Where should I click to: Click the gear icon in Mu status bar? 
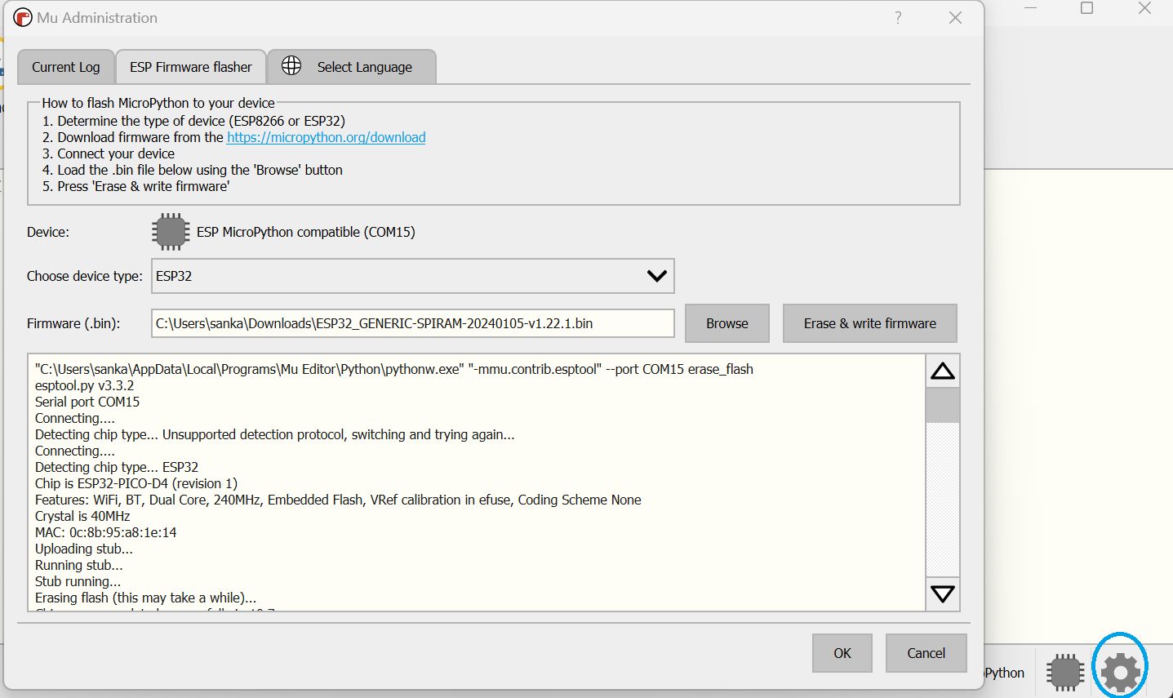pos(1121,672)
